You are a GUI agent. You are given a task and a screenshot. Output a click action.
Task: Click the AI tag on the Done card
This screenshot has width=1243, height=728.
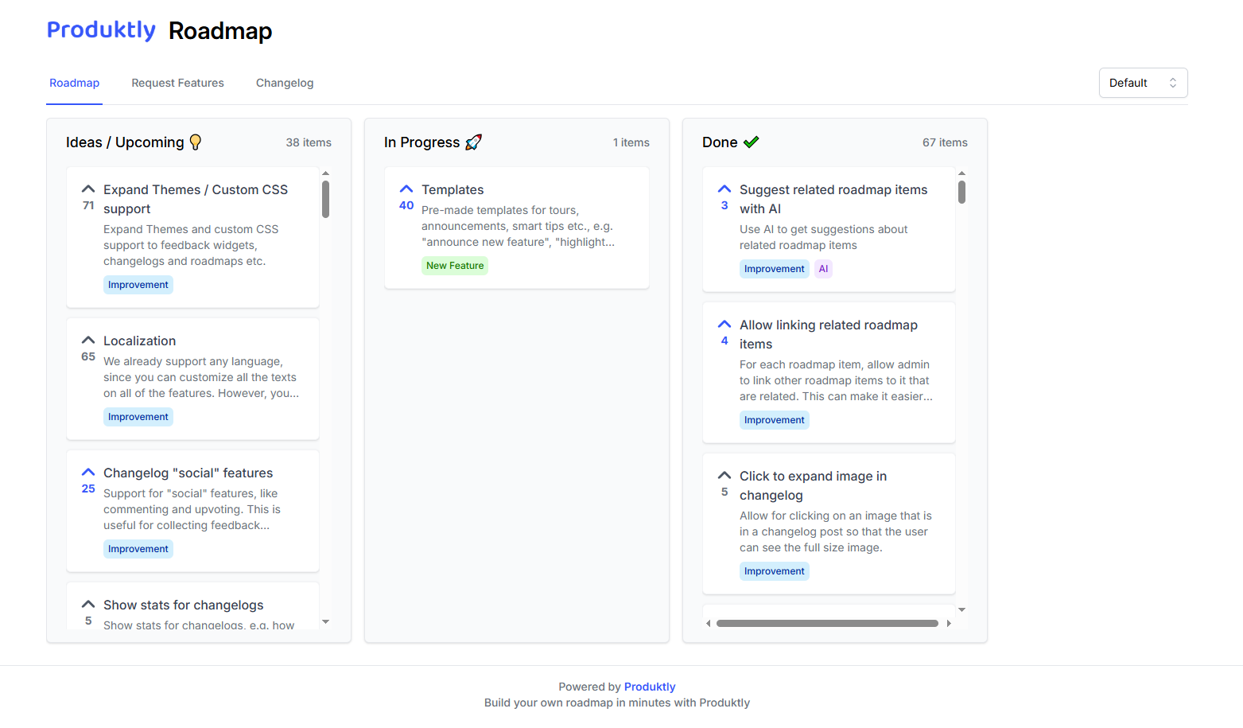pyautogui.click(x=823, y=269)
